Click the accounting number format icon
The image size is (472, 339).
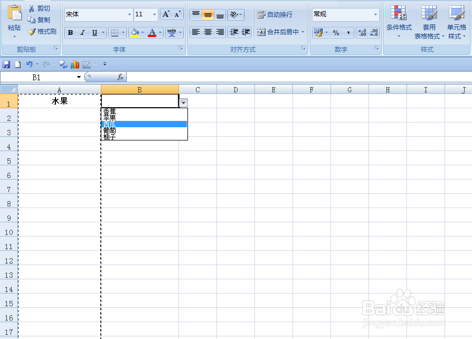pyautogui.click(x=318, y=33)
